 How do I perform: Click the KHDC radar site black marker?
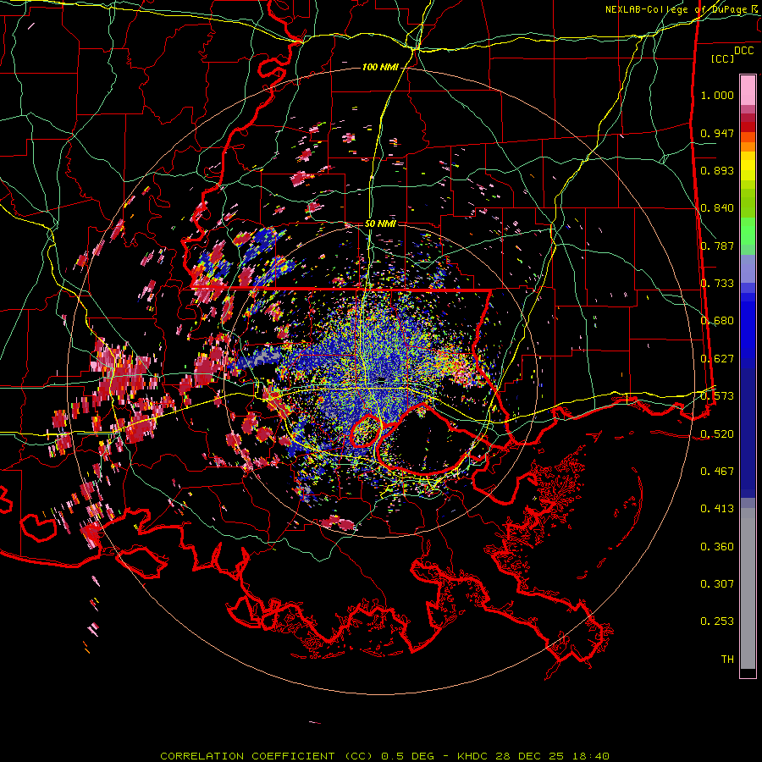click(382, 379)
